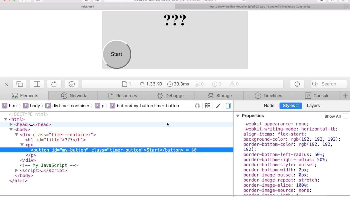Collapse the p element node
This screenshot has width=350, height=197.
(22, 145)
